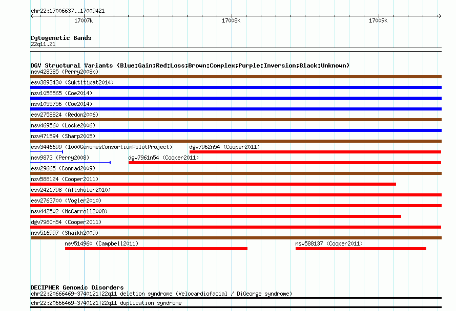This screenshot has height=311, width=456.
Task: Click the black bar under 22q11 deletion syndrome
Action: click(236, 298)
